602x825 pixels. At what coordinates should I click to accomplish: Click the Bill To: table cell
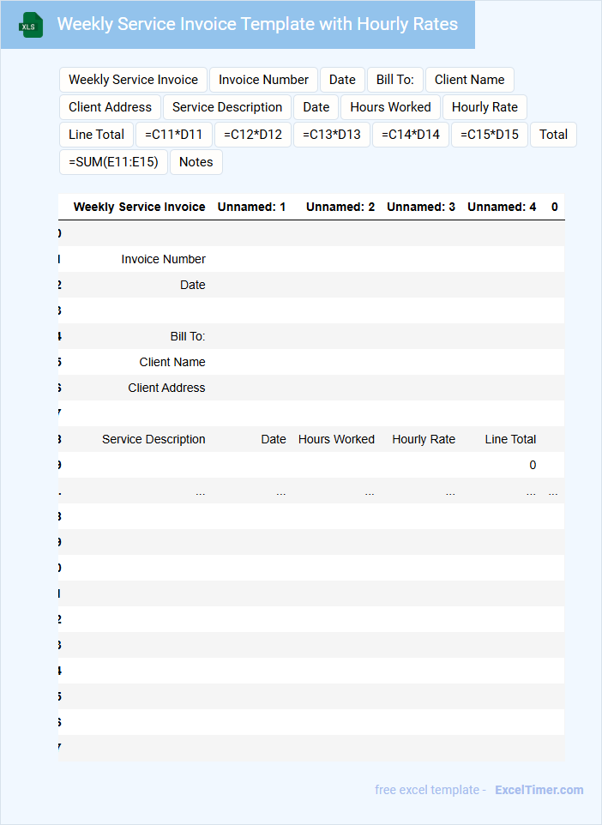click(x=188, y=337)
